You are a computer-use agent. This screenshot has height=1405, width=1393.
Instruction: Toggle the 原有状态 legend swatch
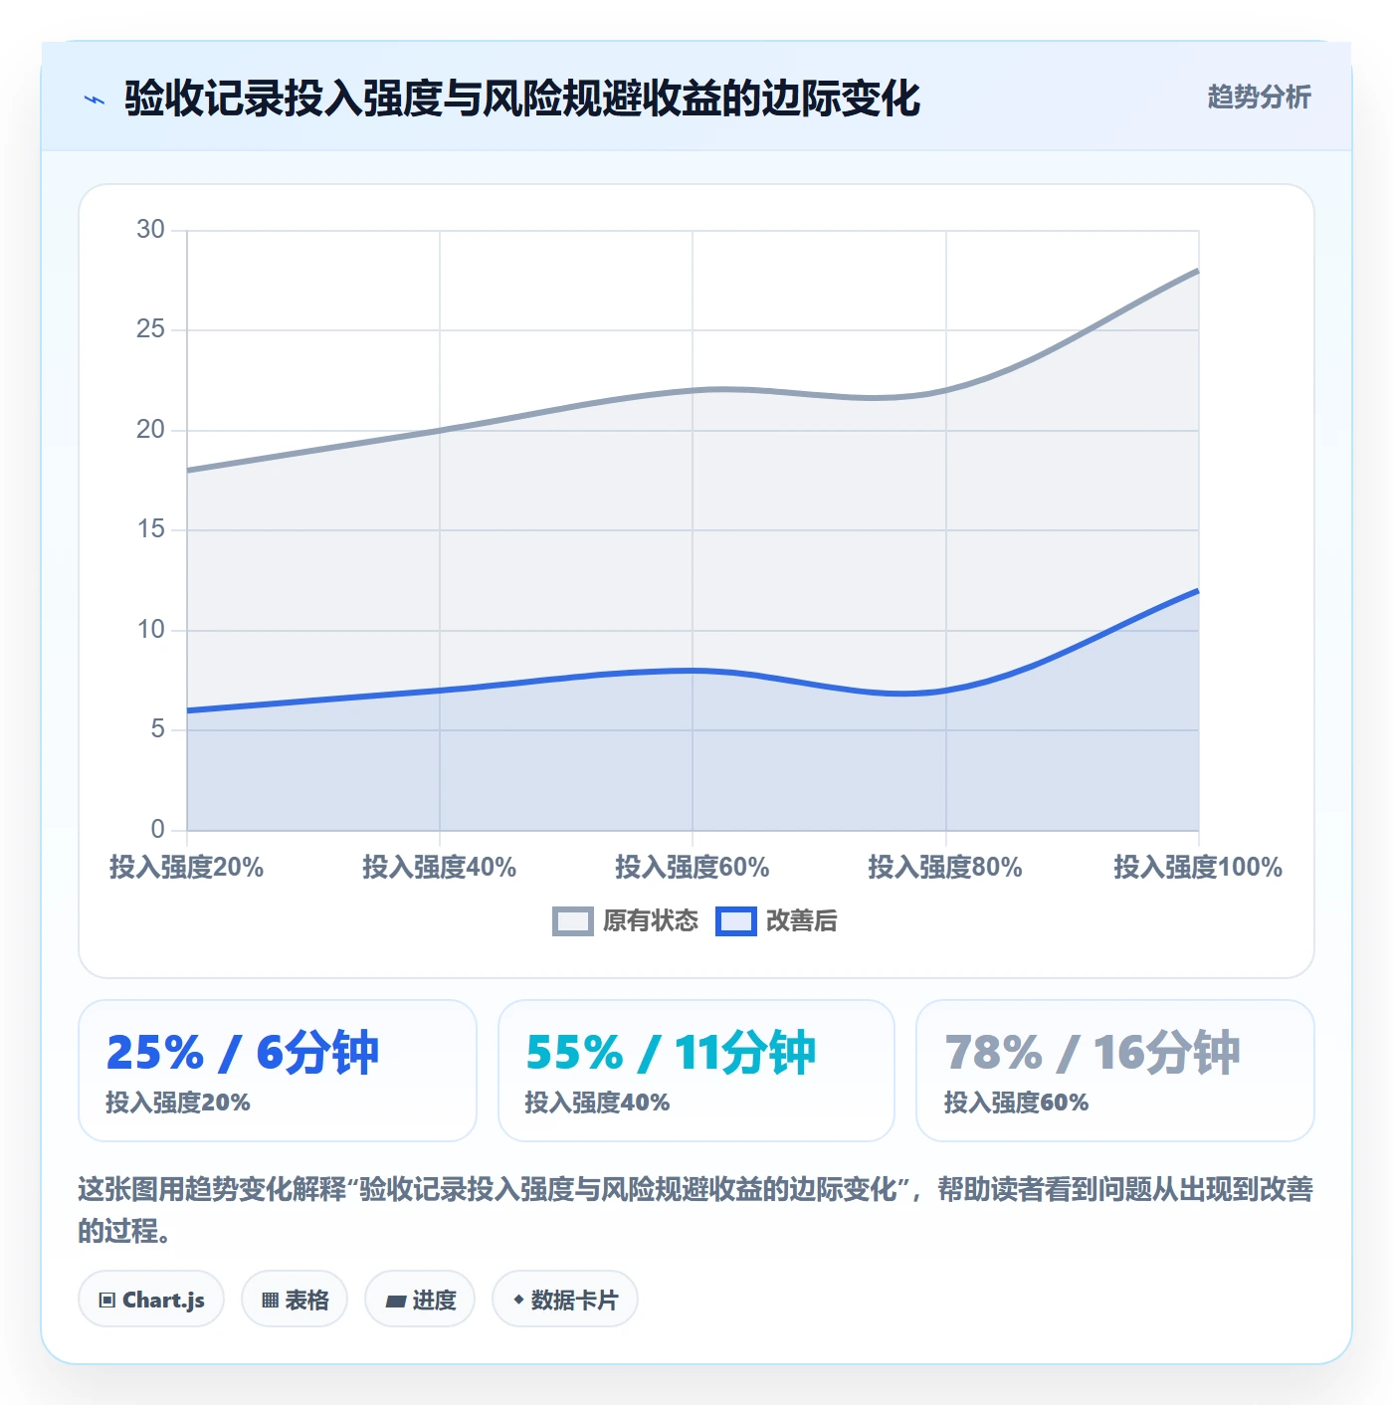click(572, 921)
